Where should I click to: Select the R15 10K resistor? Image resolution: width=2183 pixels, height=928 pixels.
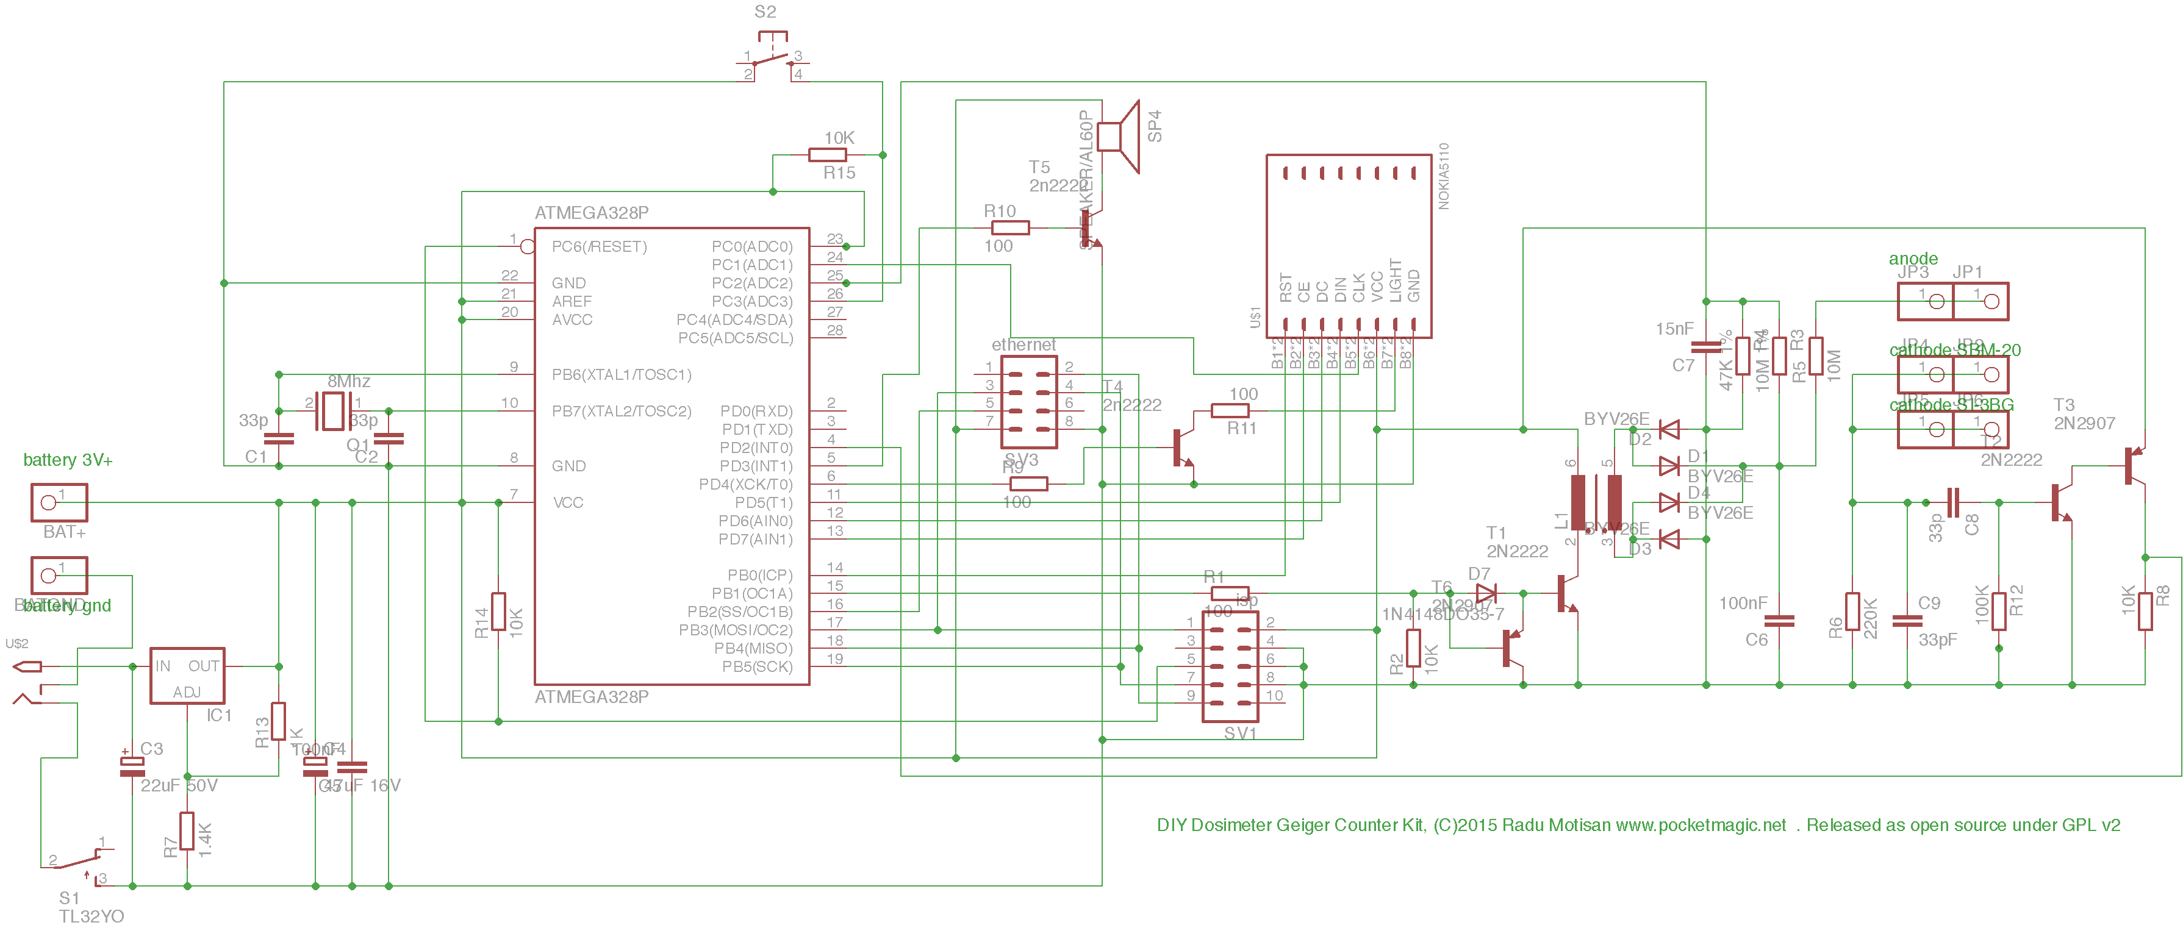(827, 155)
